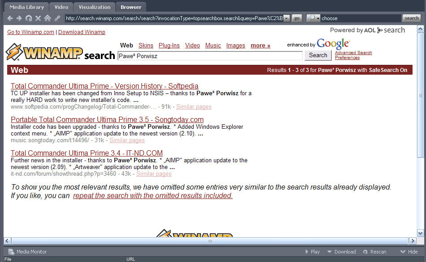The width and height of the screenshot is (426, 262).
Task: Open the Images search category
Action: (235, 46)
